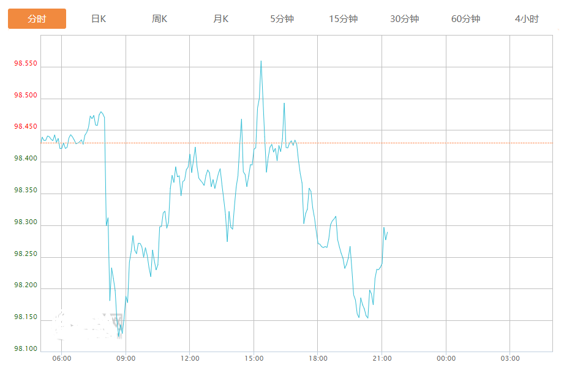Click the 98.100 price axis label
The height and width of the screenshot is (365, 564).
26,349
